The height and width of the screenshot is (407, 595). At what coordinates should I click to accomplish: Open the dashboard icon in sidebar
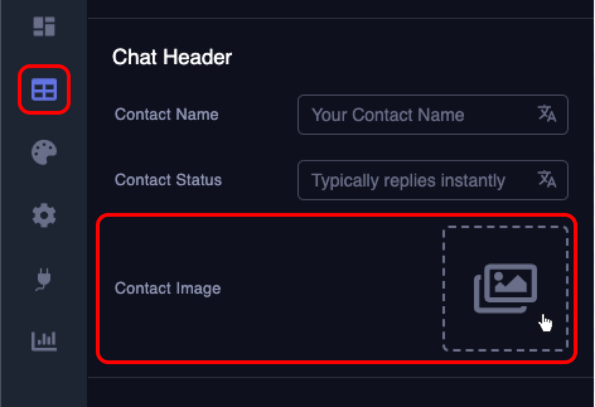44,26
